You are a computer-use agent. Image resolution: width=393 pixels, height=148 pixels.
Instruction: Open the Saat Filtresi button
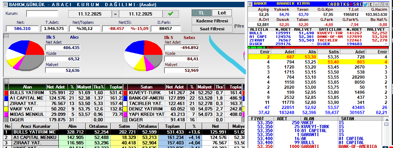click(212, 29)
